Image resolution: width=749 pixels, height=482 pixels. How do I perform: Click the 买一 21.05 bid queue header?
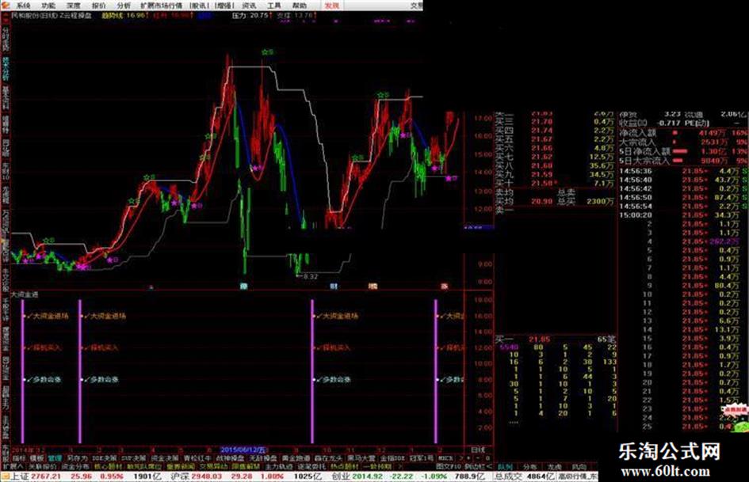click(522, 340)
